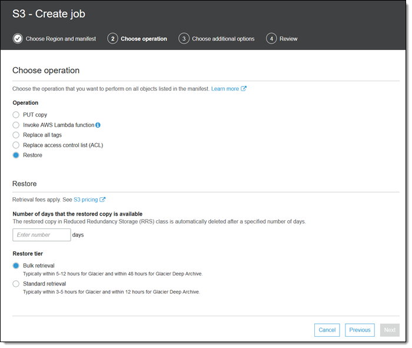Image resolution: width=412 pixels, height=348 pixels.
Task: Open the S3 pricing link
Action: click(x=85, y=200)
